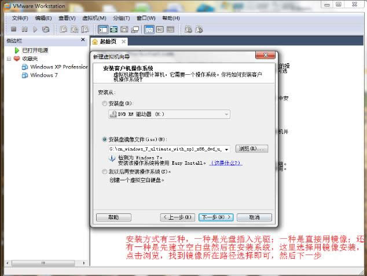Select Windows 7 in the sidebar tree

pyautogui.click(x=43, y=75)
